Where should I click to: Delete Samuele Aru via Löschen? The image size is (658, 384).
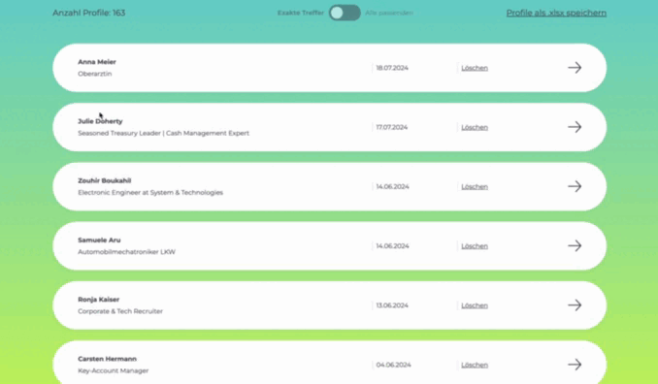475,246
